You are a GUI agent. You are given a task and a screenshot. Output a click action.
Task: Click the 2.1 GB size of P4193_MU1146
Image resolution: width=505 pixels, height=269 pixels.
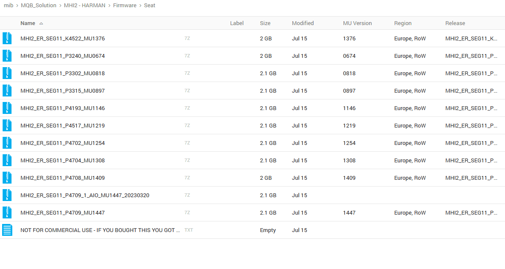[x=268, y=108]
